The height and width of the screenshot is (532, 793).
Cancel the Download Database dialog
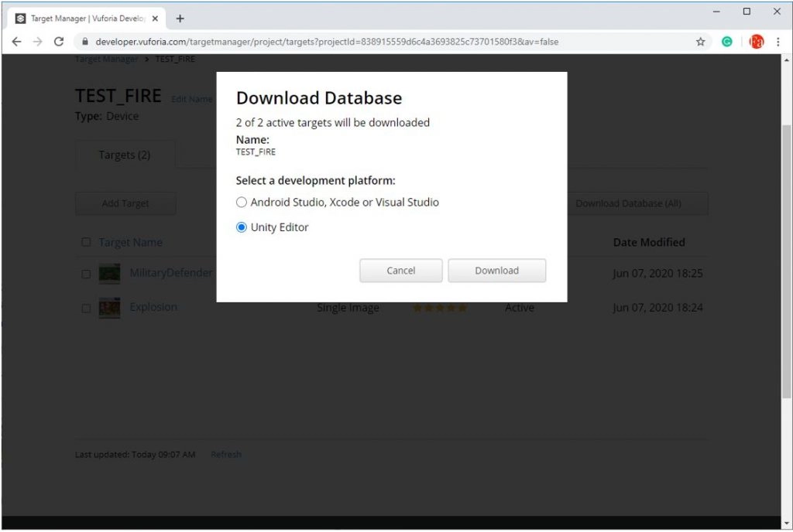point(401,271)
